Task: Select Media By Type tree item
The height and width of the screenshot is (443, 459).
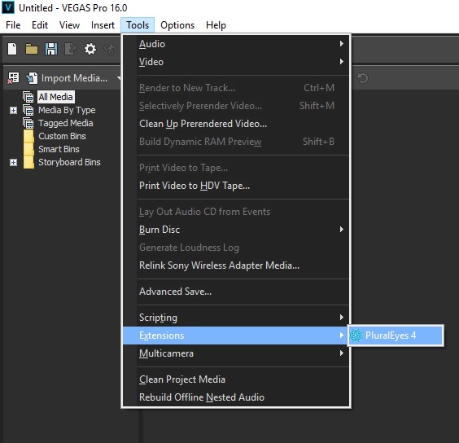Action: [67, 110]
